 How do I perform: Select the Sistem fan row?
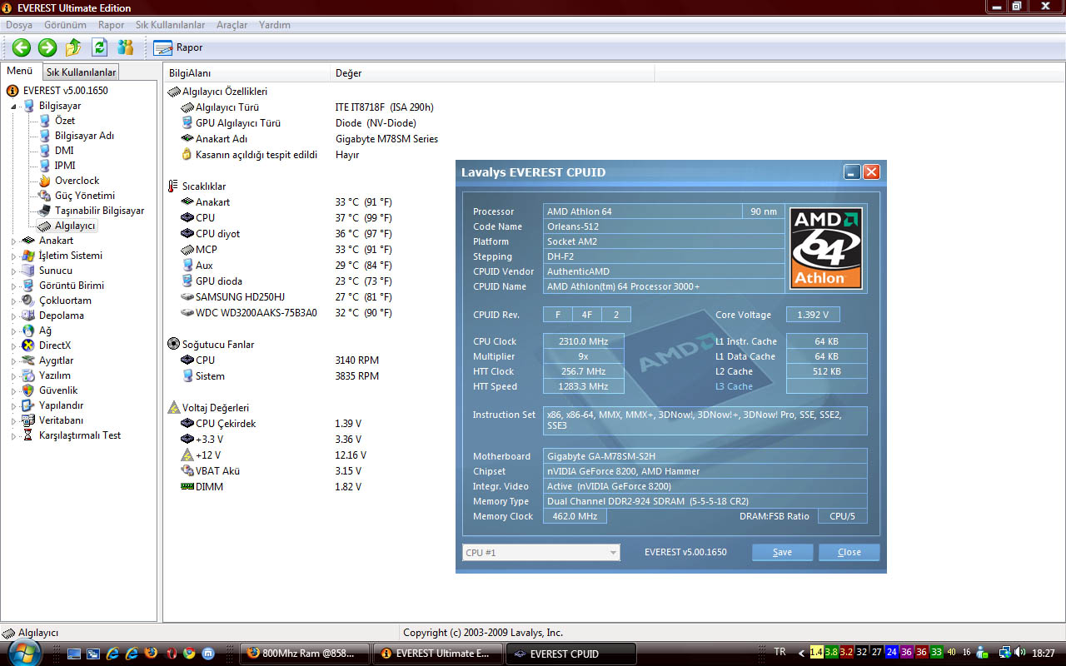(x=280, y=376)
